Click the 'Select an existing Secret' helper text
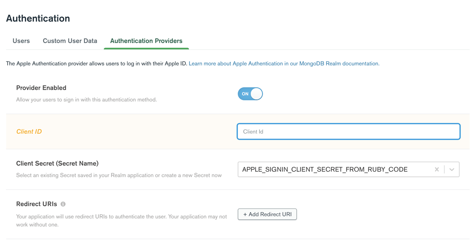 [119, 175]
